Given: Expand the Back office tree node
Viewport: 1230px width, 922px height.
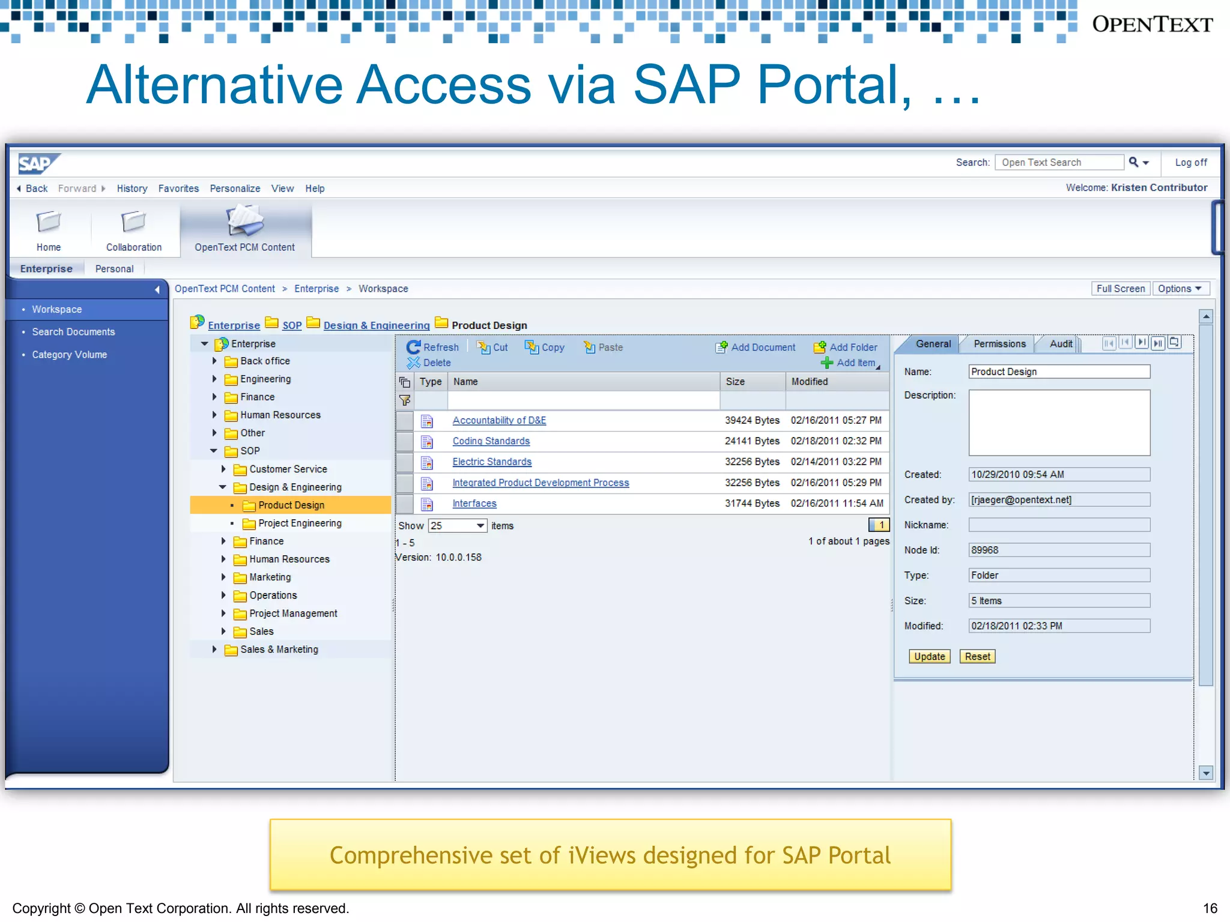Looking at the screenshot, I should [214, 361].
